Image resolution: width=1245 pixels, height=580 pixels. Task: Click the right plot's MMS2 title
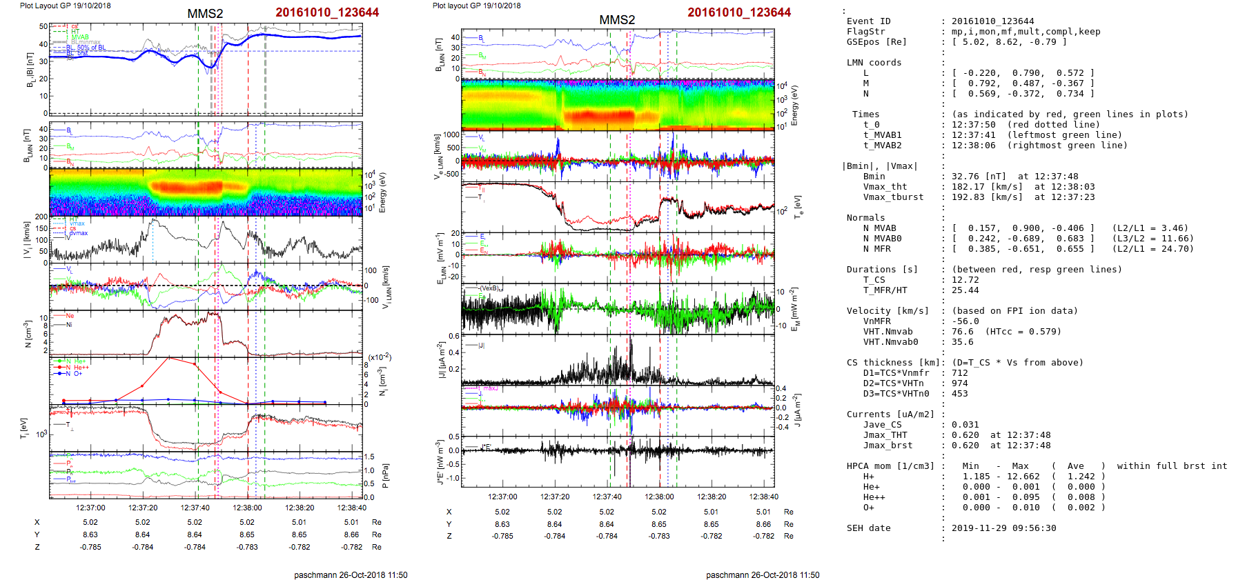617,20
